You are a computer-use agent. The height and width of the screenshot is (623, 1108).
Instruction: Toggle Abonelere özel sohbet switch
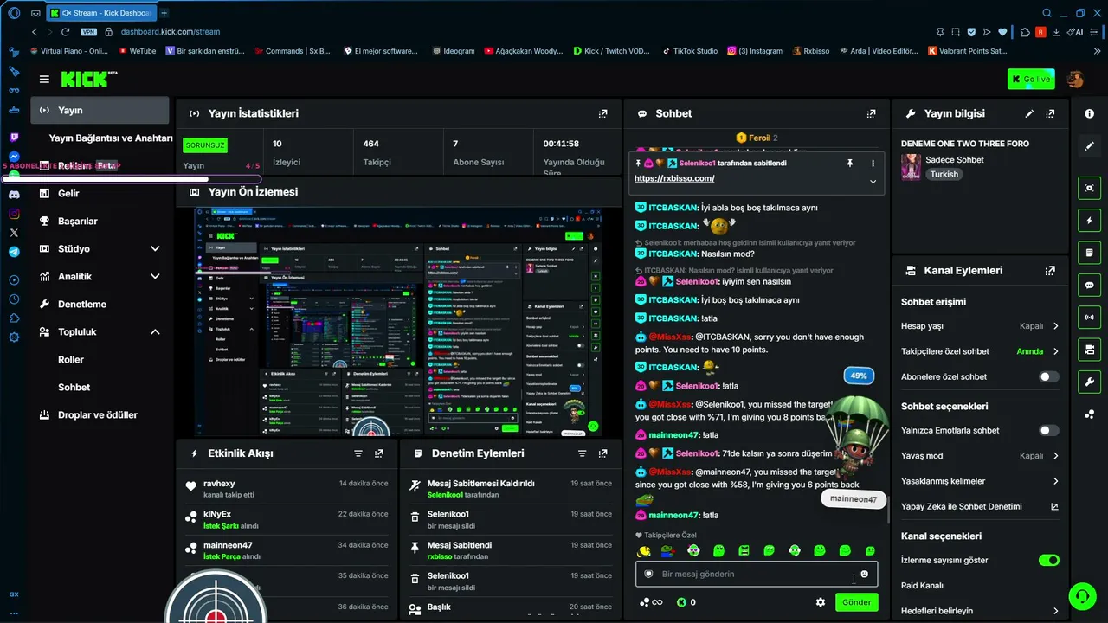pyautogui.click(x=1048, y=376)
